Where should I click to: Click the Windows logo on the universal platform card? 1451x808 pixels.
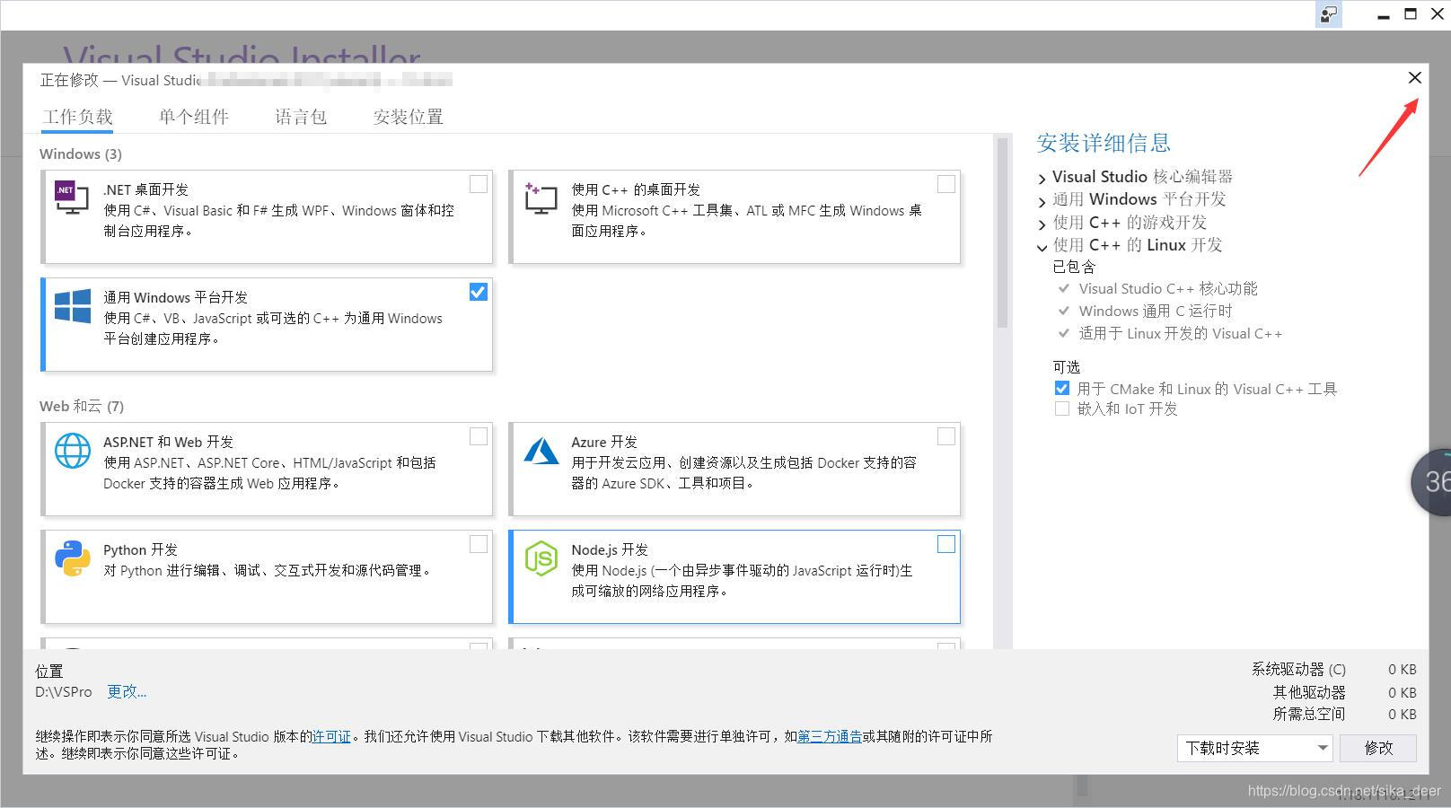point(73,305)
